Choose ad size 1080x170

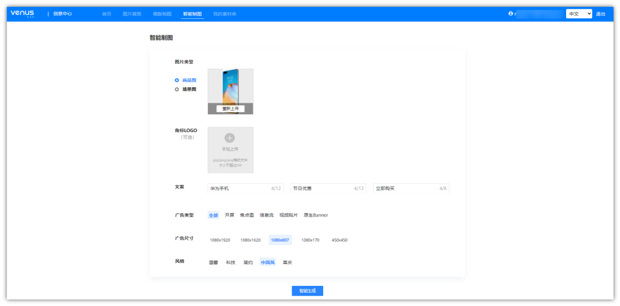[x=311, y=240]
